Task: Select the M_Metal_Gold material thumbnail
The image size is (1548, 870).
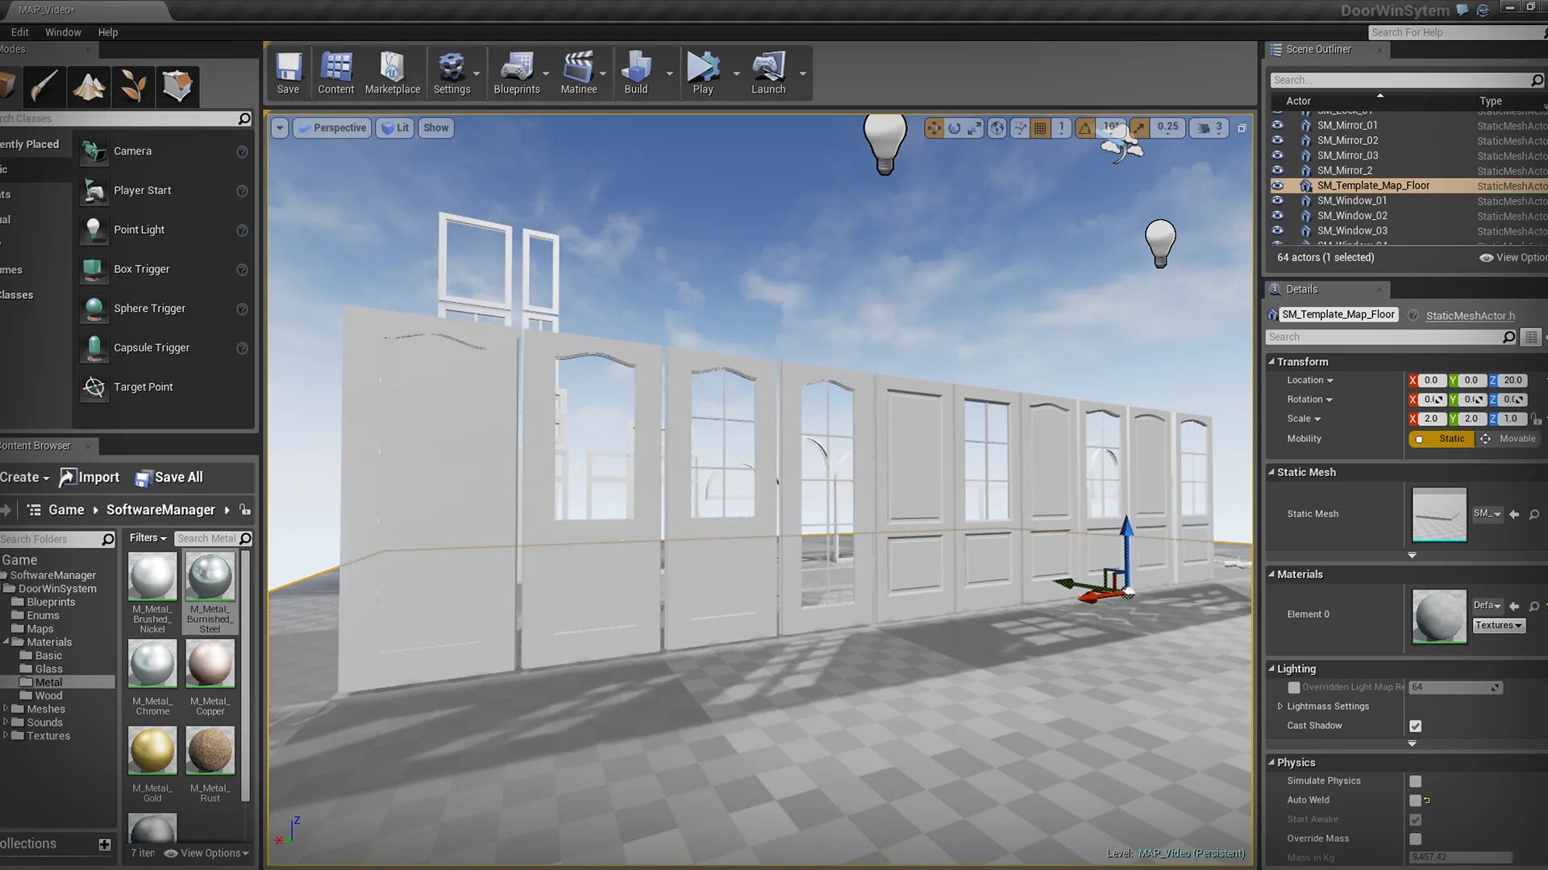Action: (x=152, y=751)
